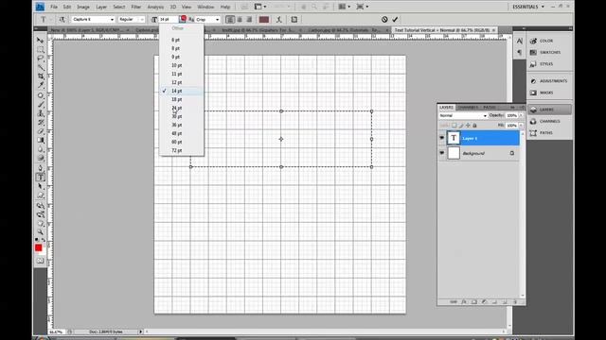Enable left align text
Screen dimensions: 606x340
click(230, 19)
